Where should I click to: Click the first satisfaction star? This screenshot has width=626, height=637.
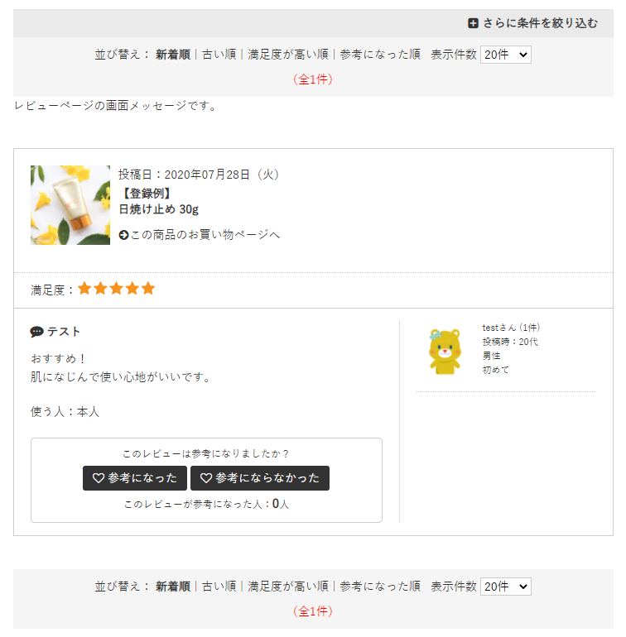84,289
